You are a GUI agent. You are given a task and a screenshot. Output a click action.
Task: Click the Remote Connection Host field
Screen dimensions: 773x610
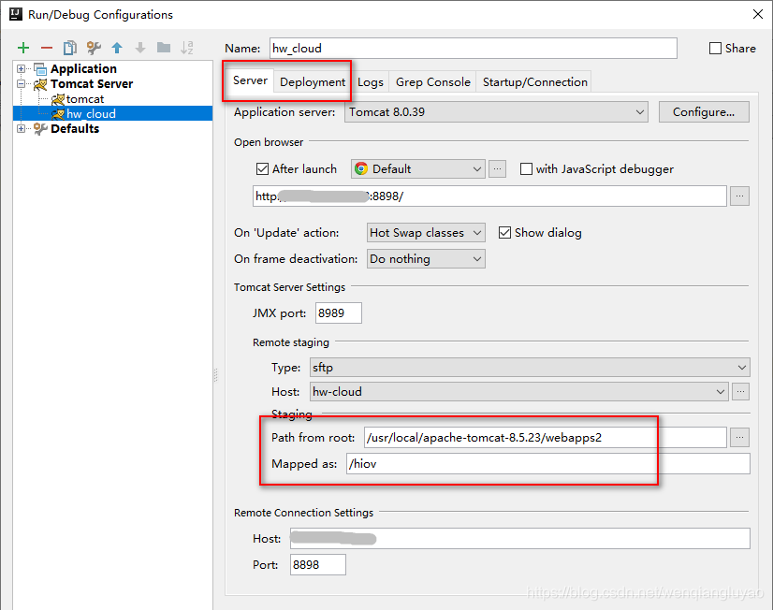520,539
